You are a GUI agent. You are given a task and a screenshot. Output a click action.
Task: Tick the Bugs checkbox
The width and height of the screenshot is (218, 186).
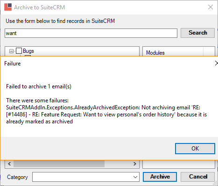(19, 51)
